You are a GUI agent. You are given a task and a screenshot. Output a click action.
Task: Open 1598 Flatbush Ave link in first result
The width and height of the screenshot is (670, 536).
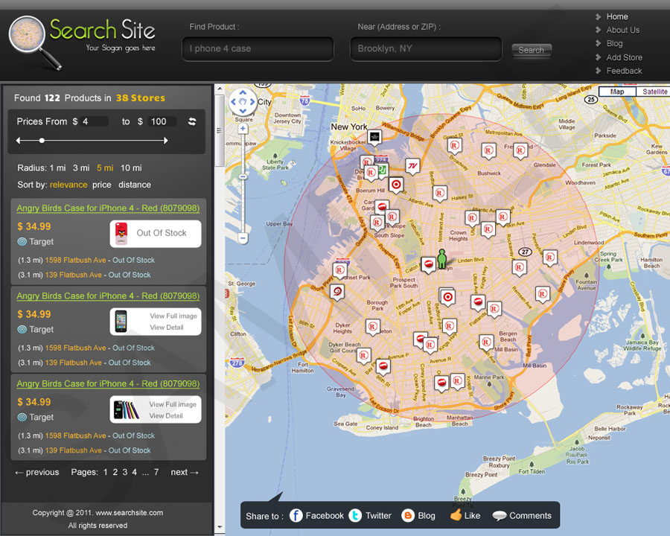[x=76, y=260]
